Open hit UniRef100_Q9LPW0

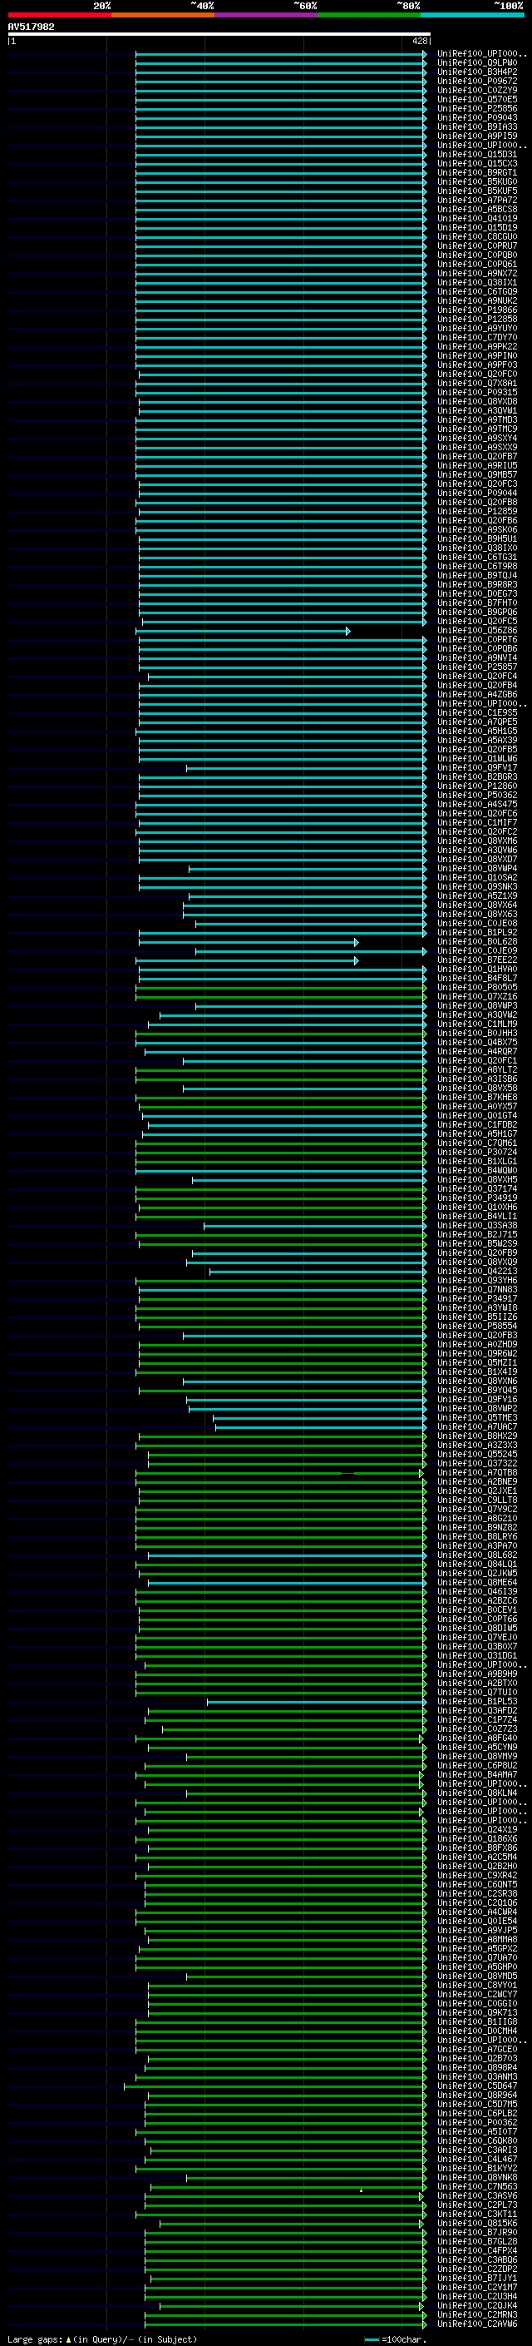point(477,63)
